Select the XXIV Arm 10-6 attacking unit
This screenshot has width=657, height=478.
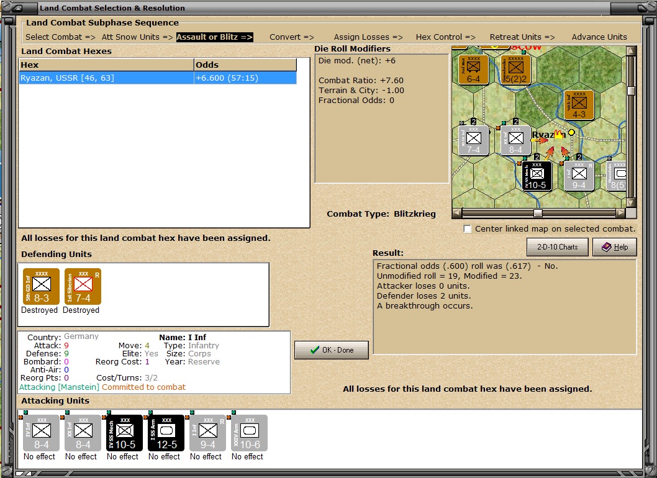click(x=249, y=433)
